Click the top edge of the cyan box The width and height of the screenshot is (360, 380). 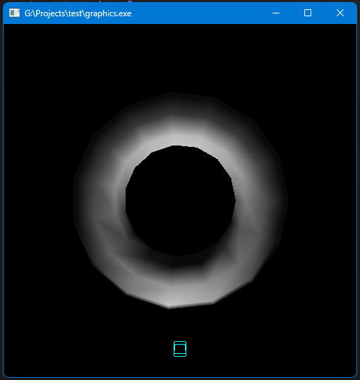pyautogui.click(x=180, y=342)
